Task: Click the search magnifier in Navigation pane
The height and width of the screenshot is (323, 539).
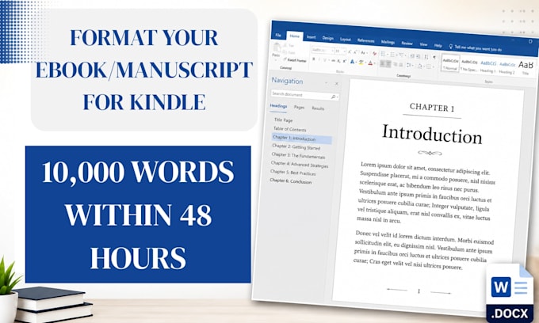Action: (333, 97)
